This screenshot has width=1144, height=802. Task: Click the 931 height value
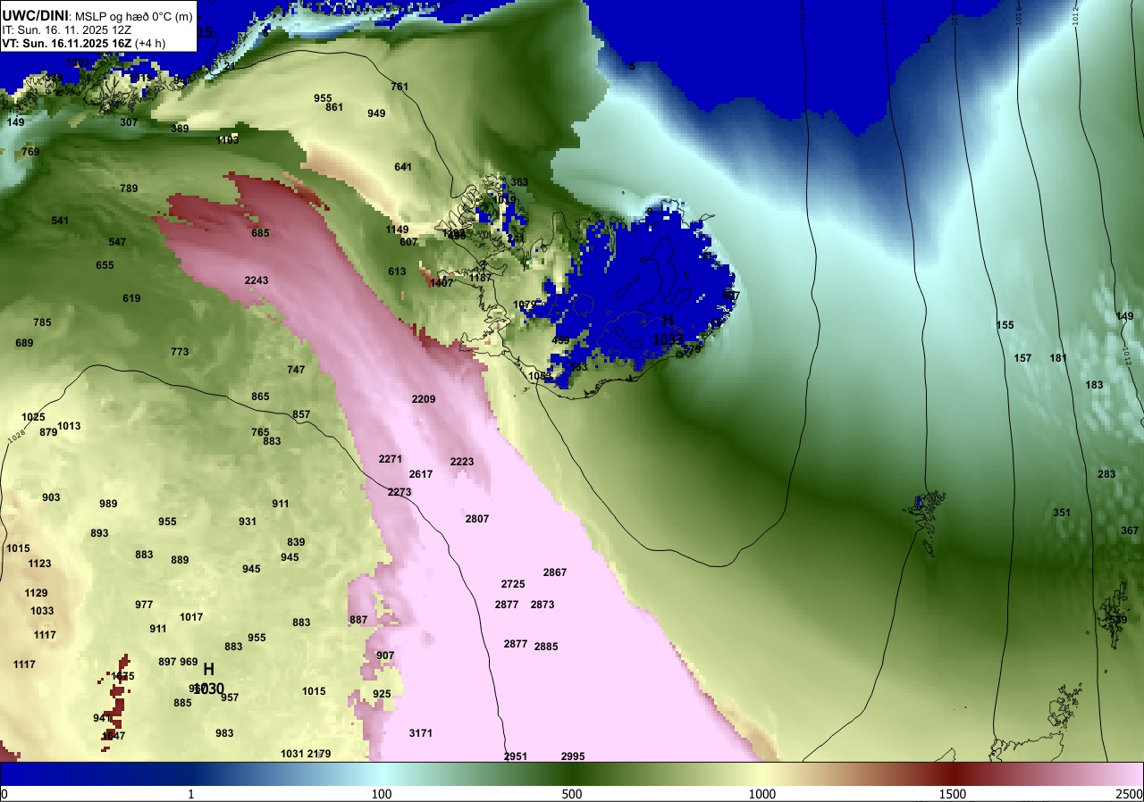(248, 522)
